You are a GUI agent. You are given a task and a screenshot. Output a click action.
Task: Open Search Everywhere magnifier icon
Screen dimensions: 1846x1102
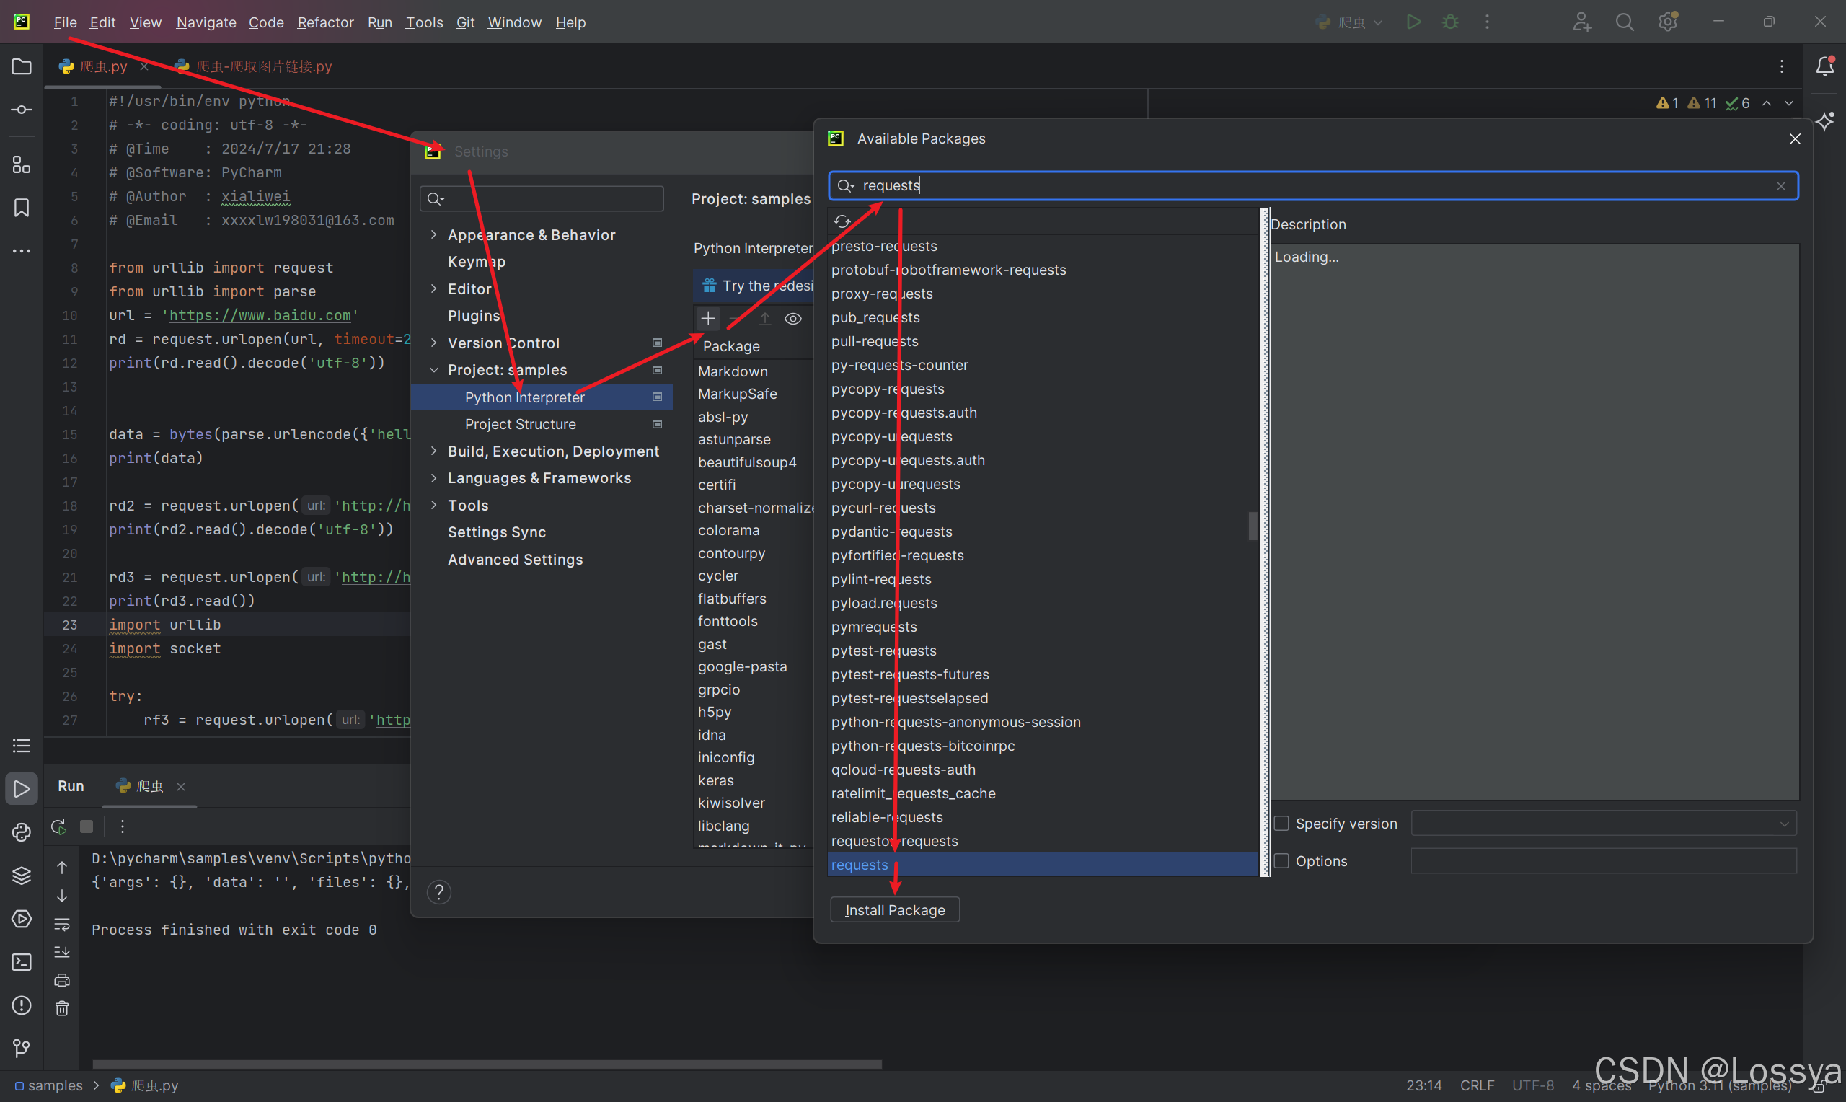point(1625,22)
